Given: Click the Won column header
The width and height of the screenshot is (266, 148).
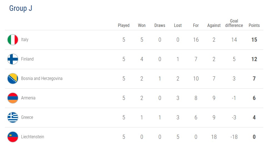Looking at the screenshot, I should (142, 25).
